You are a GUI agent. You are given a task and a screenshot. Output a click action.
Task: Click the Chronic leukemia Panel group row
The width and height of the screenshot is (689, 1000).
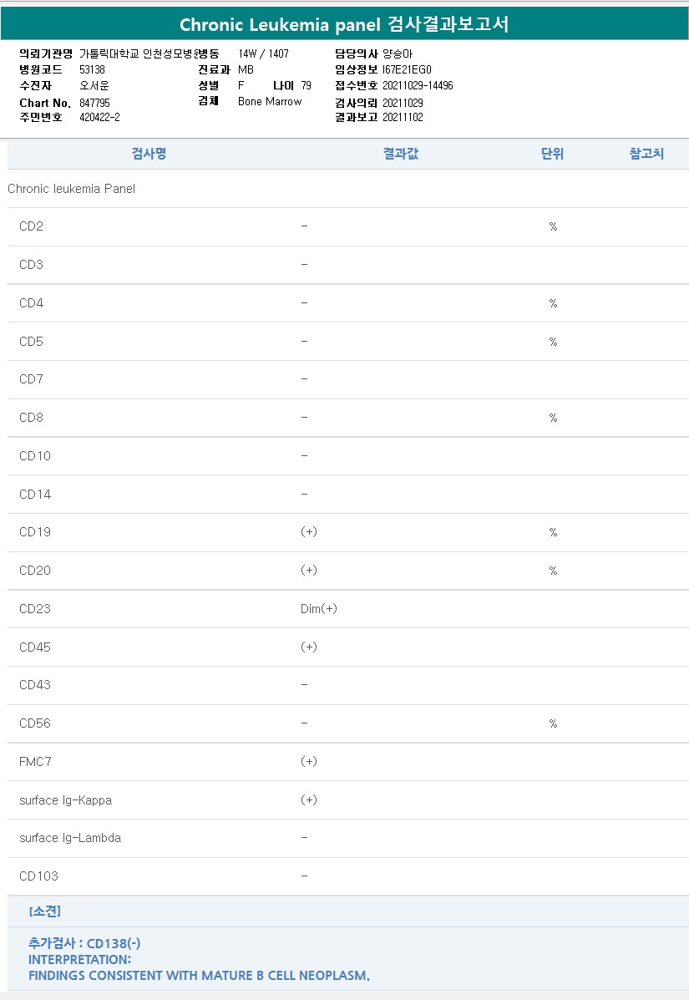tap(71, 189)
